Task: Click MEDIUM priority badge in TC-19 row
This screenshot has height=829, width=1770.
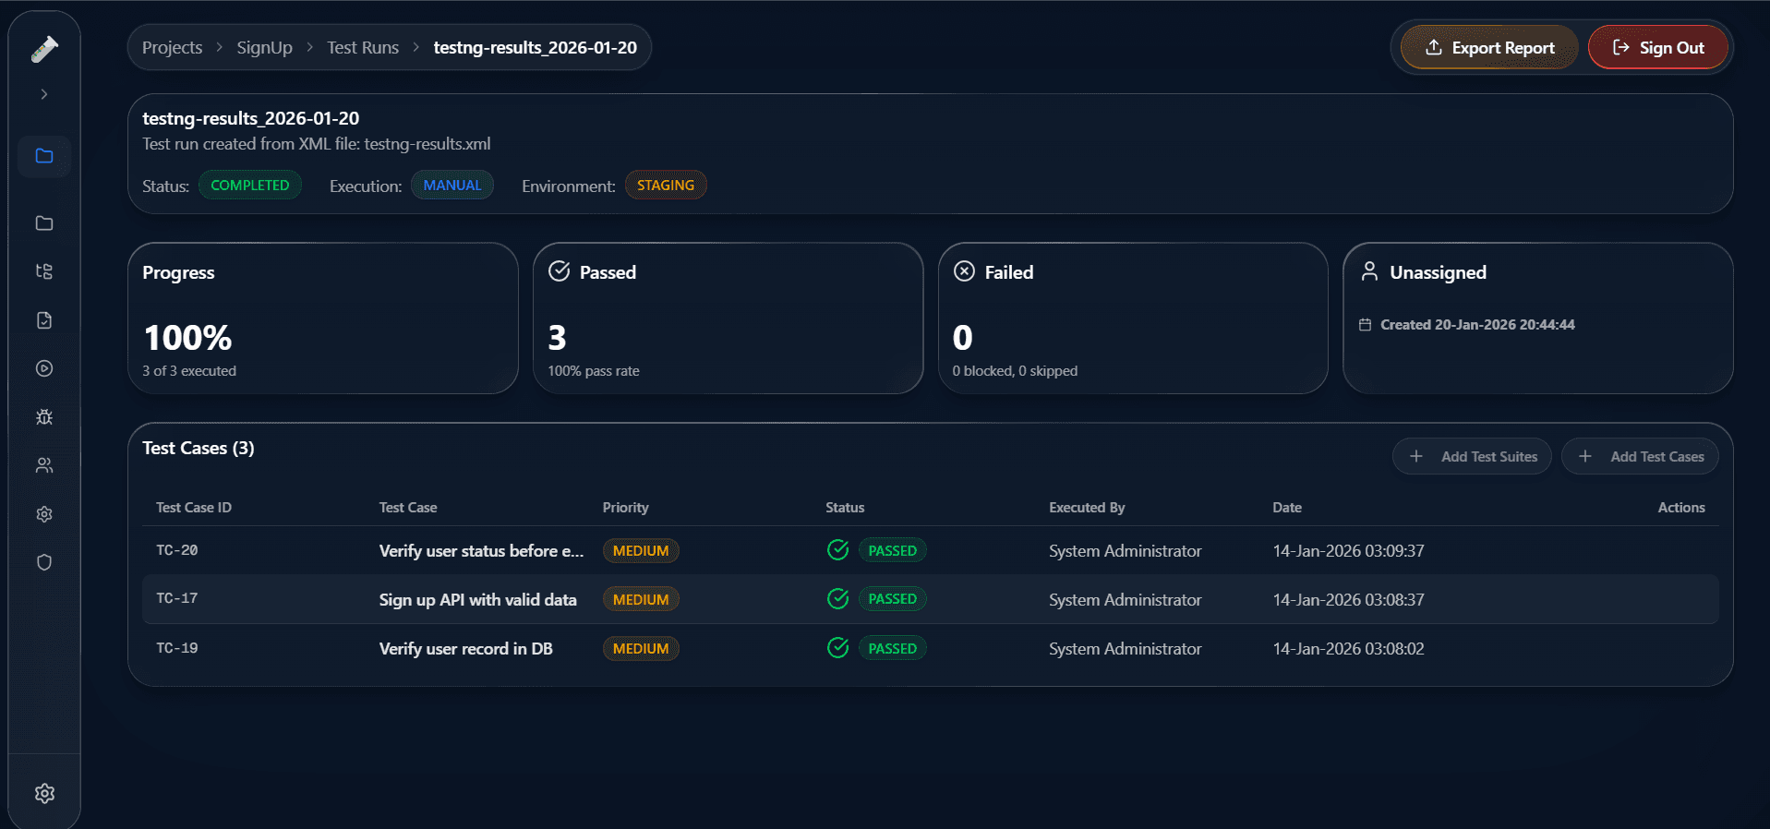Action: (641, 649)
